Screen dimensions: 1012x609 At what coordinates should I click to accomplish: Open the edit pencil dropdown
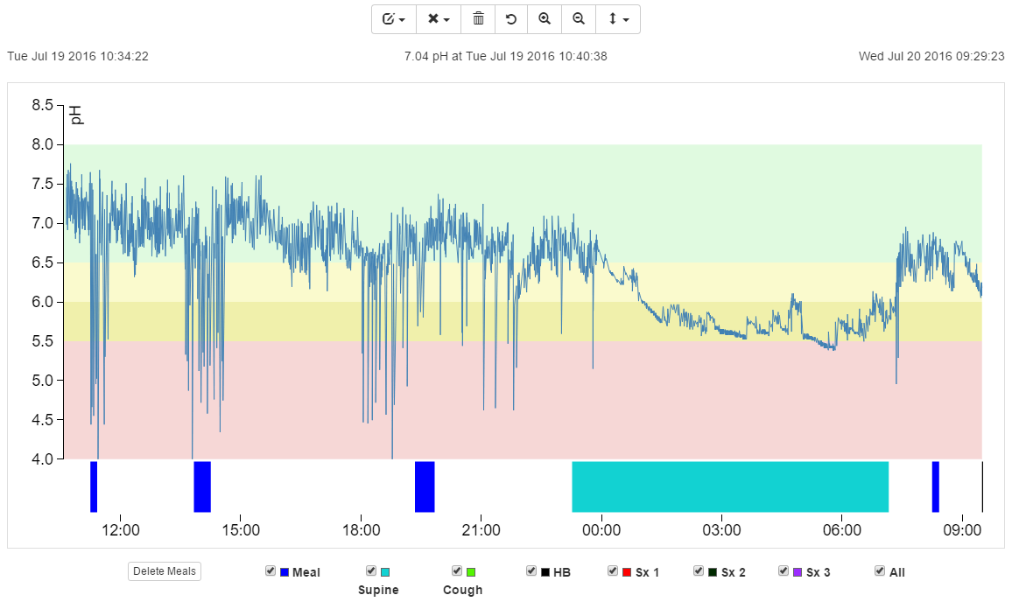(x=394, y=19)
